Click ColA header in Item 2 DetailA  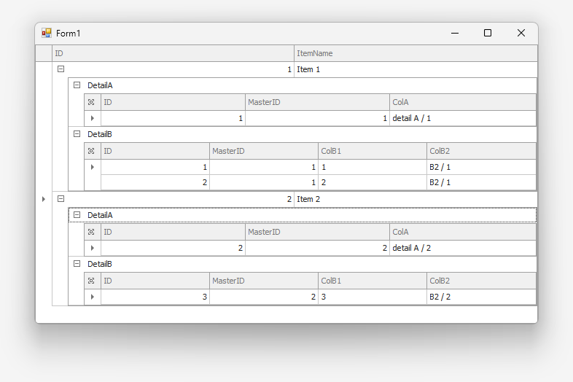point(463,232)
